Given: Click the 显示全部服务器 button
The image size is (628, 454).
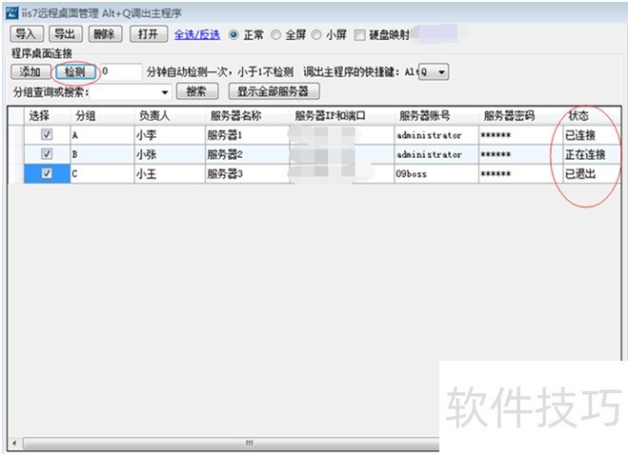Looking at the screenshot, I should point(273,91).
